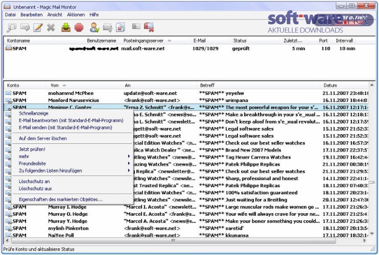This screenshot has height=255, width=379.
Task: Click the gray X delete icon
Action: (51, 28)
